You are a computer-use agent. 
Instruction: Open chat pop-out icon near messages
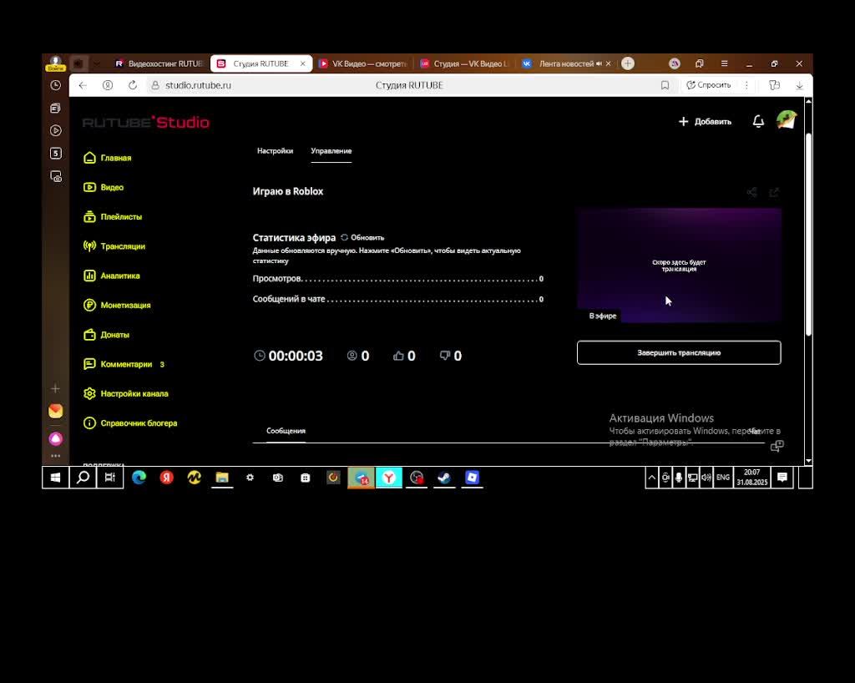point(777,446)
